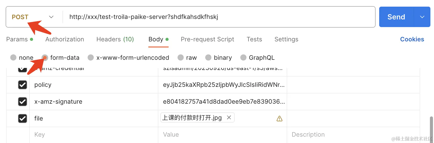Uncheck the policy row checkbox

[23, 85]
